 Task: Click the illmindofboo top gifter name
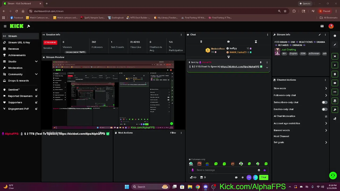click(218, 49)
